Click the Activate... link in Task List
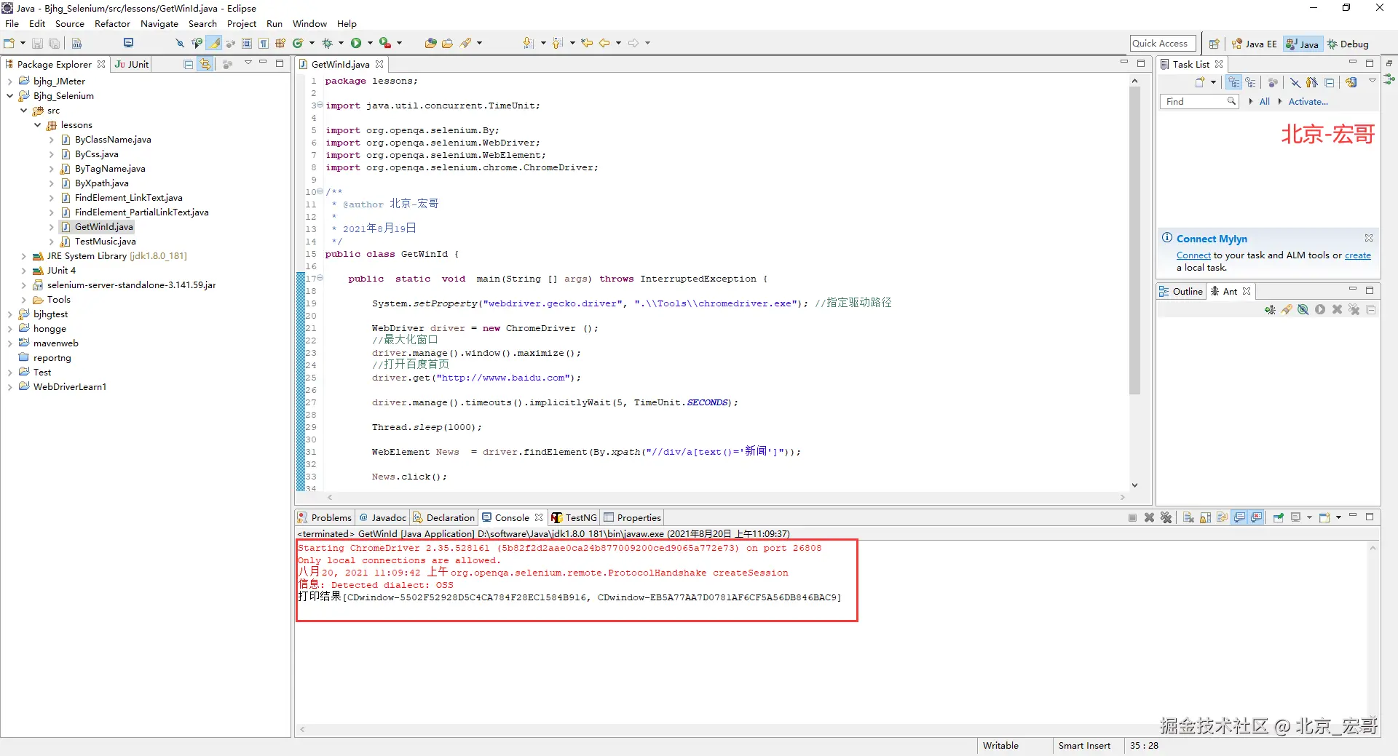The image size is (1398, 756). point(1308,102)
